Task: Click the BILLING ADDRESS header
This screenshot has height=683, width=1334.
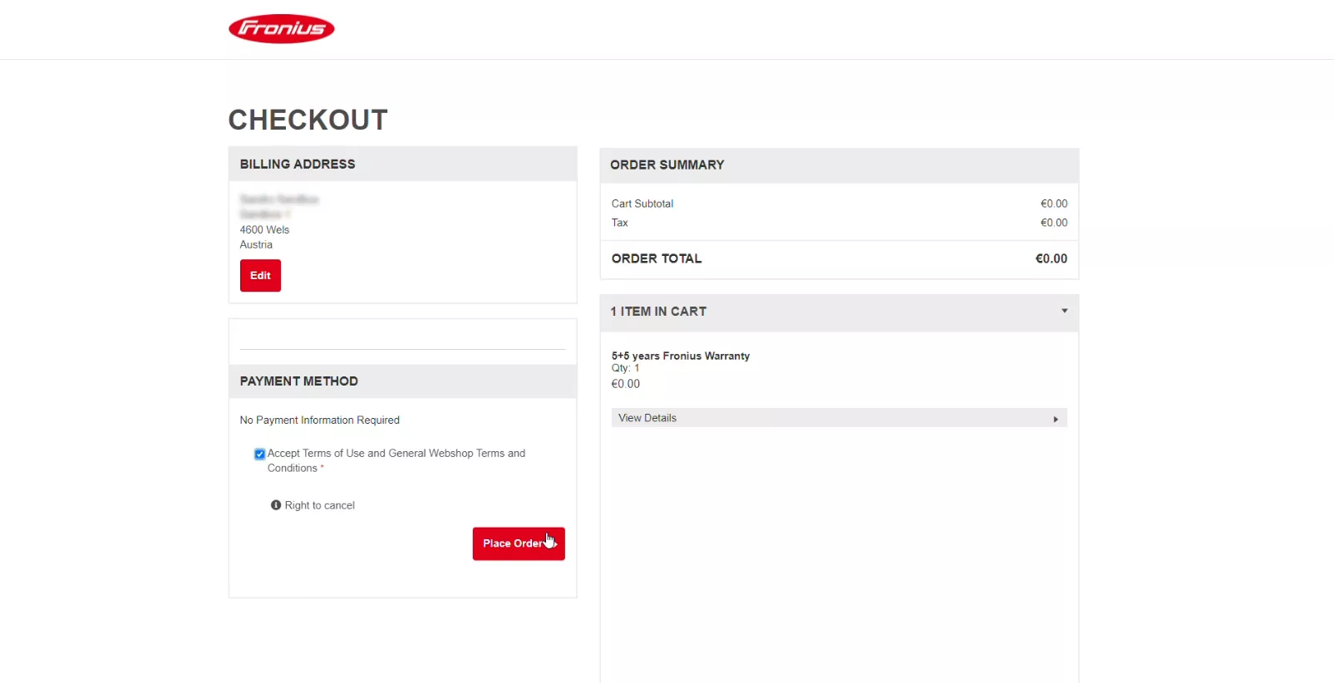Action: (x=403, y=165)
